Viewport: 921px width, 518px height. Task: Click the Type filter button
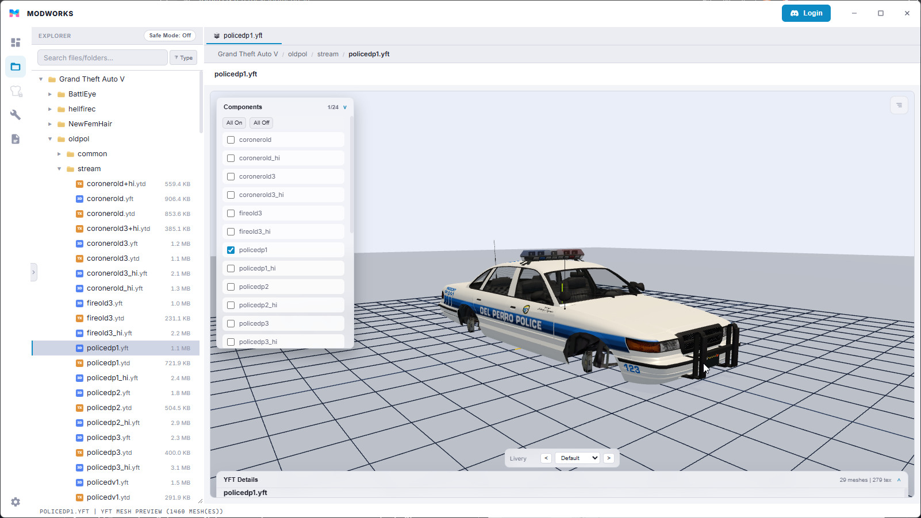point(183,58)
